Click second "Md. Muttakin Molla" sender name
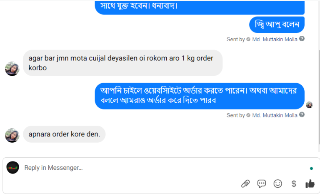Viewport: 320px width, 196px height. click(275, 115)
